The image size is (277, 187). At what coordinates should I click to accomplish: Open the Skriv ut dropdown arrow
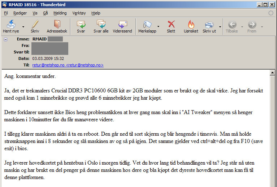220,27
